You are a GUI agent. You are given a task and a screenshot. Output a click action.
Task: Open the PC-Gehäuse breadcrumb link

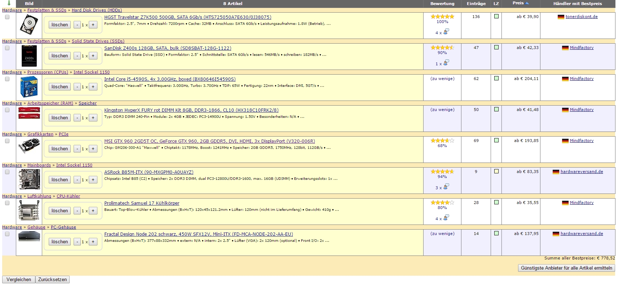pyautogui.click(x=63, y=227)
